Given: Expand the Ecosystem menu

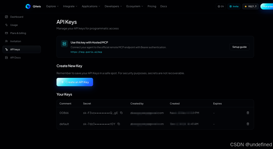Looking at the screenshot, I should (x=134, y=6).
